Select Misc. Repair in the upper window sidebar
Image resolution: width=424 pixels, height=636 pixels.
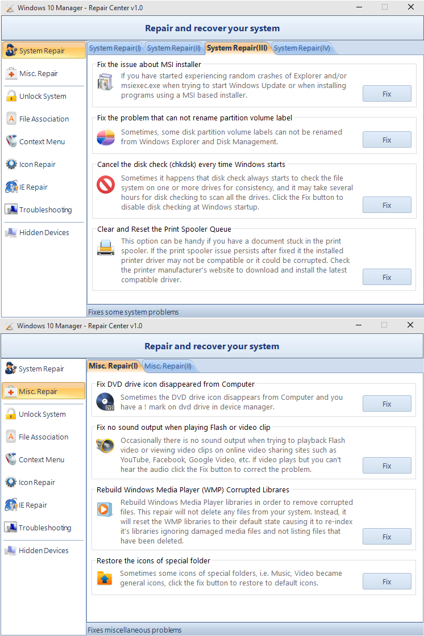coord(44,73)
